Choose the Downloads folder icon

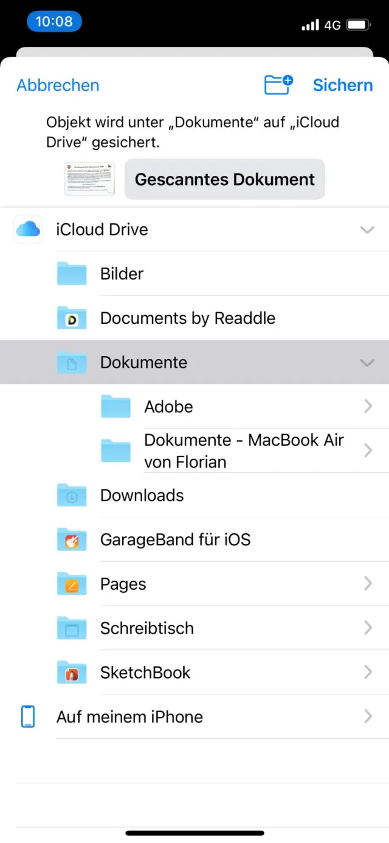click(72, 495)
